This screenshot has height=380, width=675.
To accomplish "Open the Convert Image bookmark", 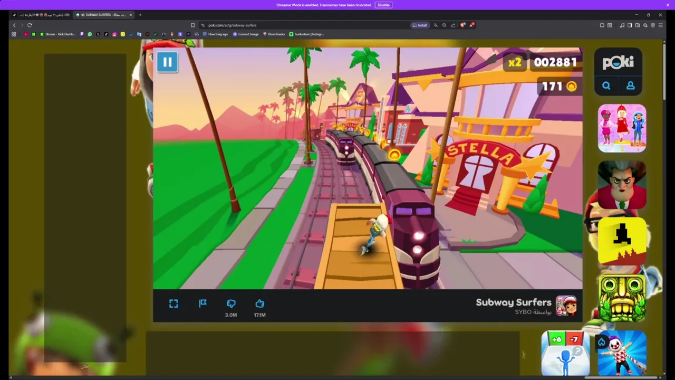I will click(x=246, y=34).
